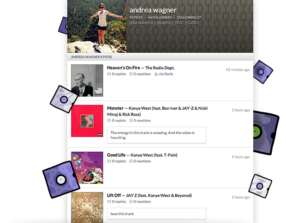Image resolution: width=286 pixels, height=223 pixels.
Task: Click repick icon under Lift Off
Action: [x=109, y=202]
